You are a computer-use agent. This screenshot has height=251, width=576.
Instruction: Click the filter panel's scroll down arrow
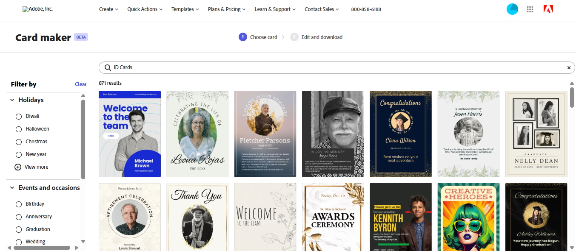[x=83, y=241]
